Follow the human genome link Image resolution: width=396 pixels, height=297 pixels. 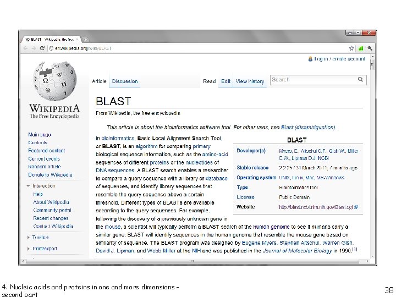click(271, 227)
